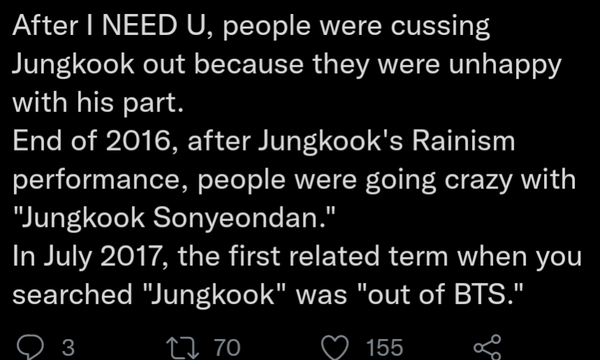The width and height of the screenshot is (600, 360).
Task: Click the reply count 3
Action: pyautogui.click(x=68, y=347)
